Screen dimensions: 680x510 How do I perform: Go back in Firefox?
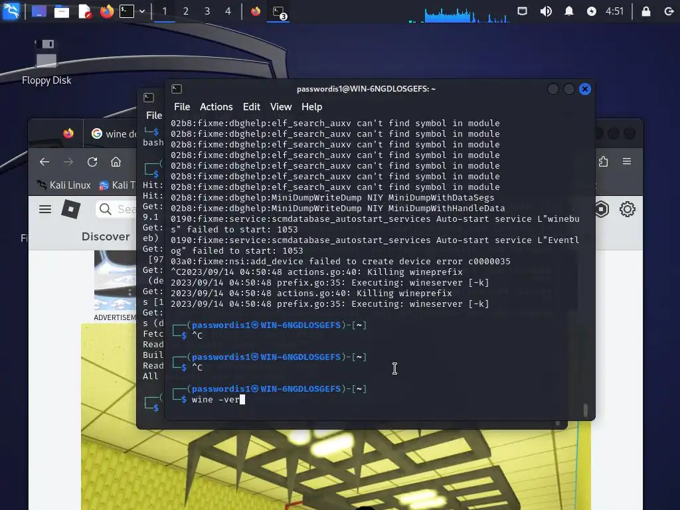click(44, 162)
